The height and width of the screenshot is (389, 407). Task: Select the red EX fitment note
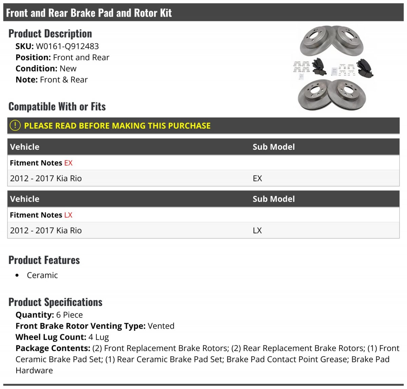pos(68,163)
